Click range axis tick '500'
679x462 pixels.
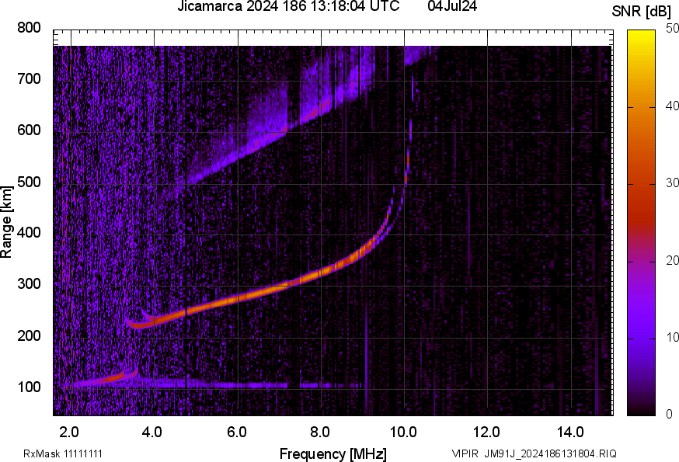29,182
